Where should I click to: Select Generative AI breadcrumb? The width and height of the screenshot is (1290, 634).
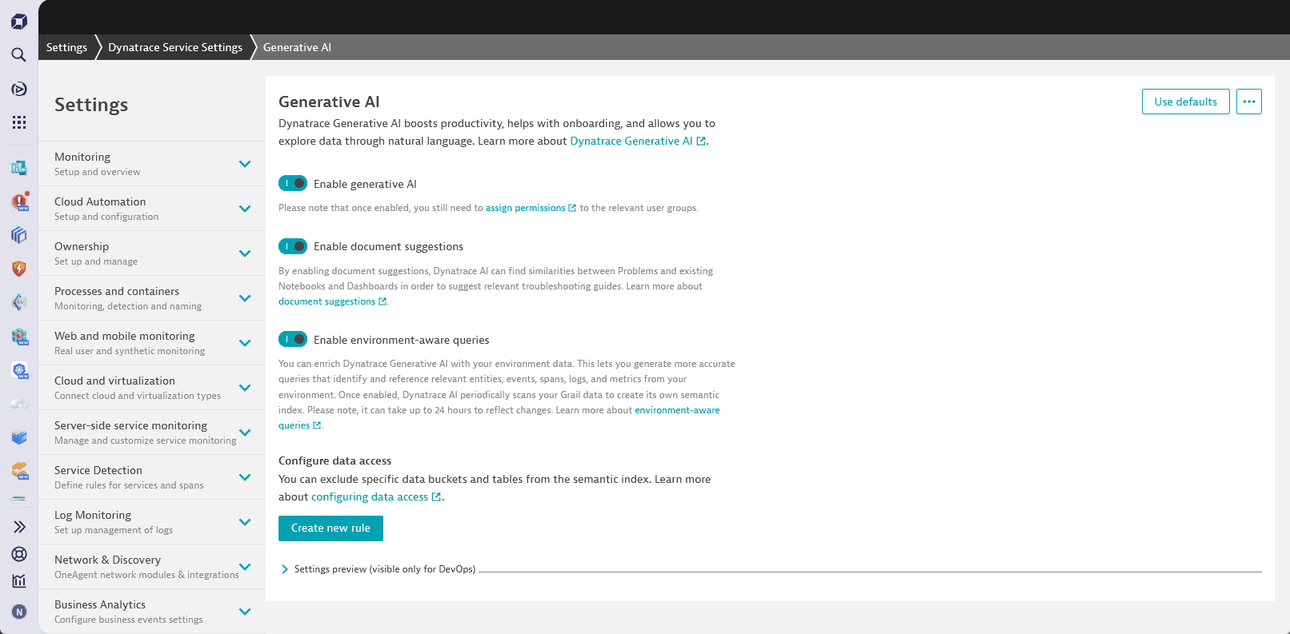click(297, 47)
